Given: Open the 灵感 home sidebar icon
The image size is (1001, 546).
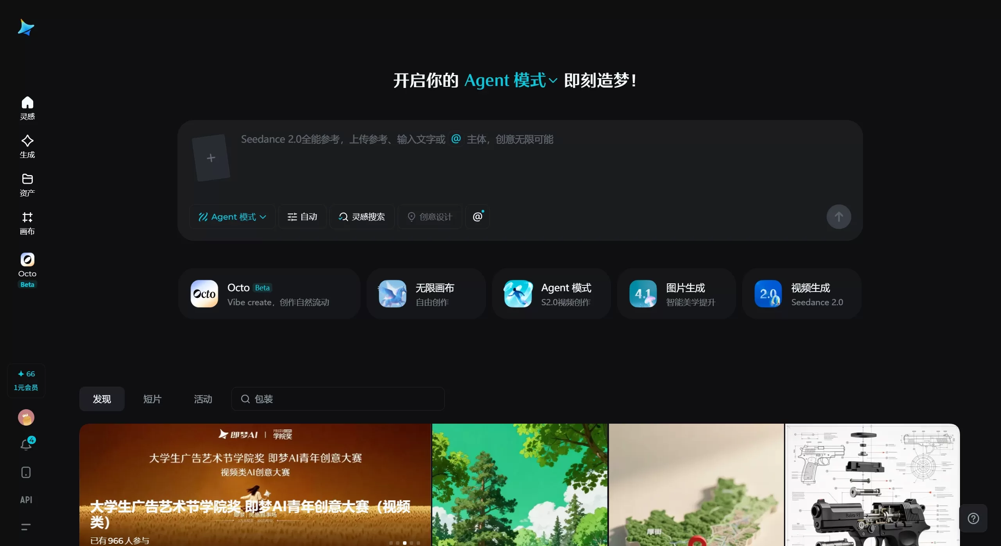Looking at the screenshot, I should click(27, 108).
